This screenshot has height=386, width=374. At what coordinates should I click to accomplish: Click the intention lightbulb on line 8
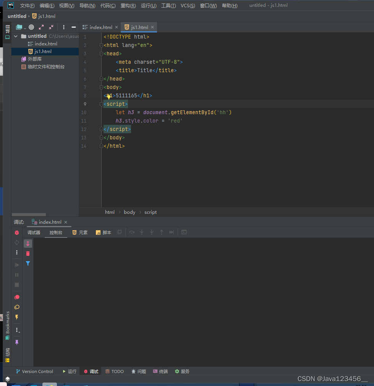tap(108, 96)
